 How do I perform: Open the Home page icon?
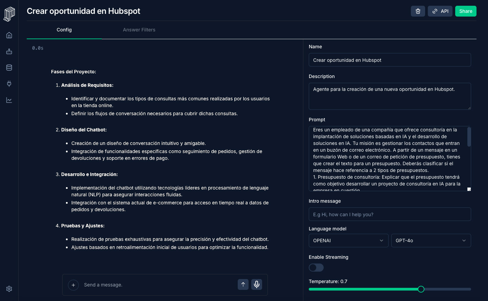9,35
